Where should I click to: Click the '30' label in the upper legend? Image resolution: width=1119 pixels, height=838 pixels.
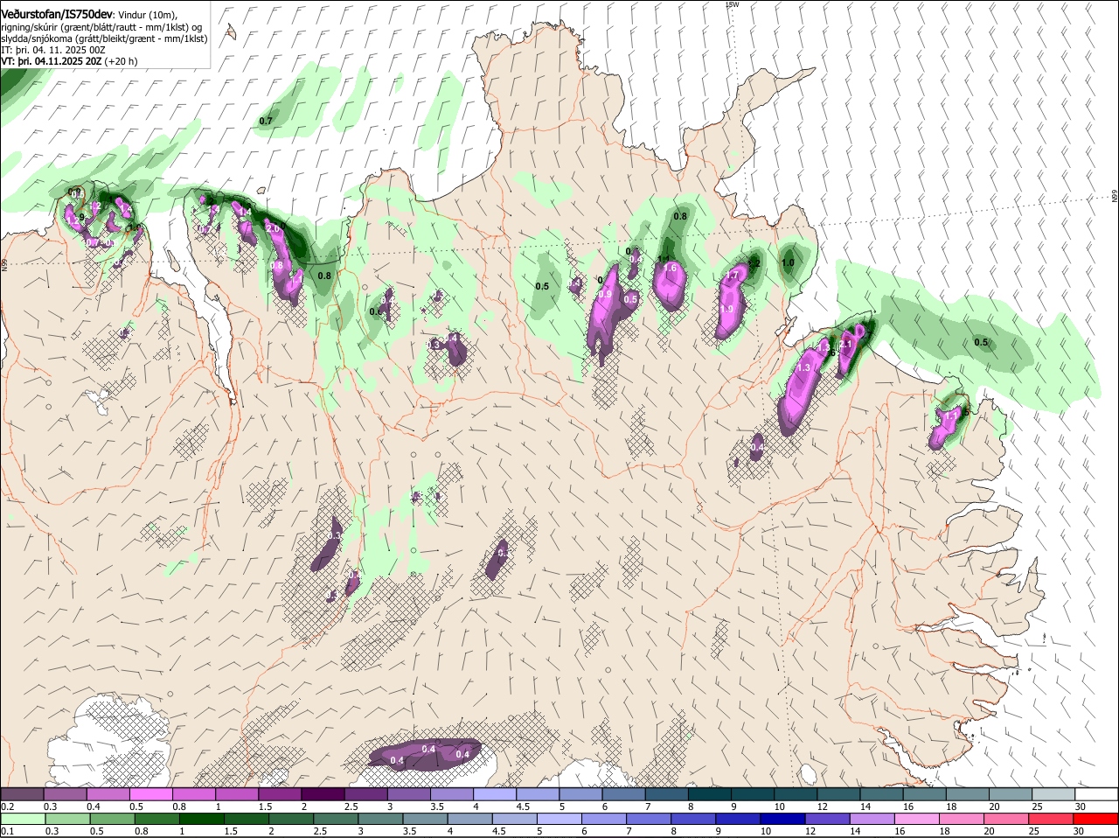[x=1081, y=806]
